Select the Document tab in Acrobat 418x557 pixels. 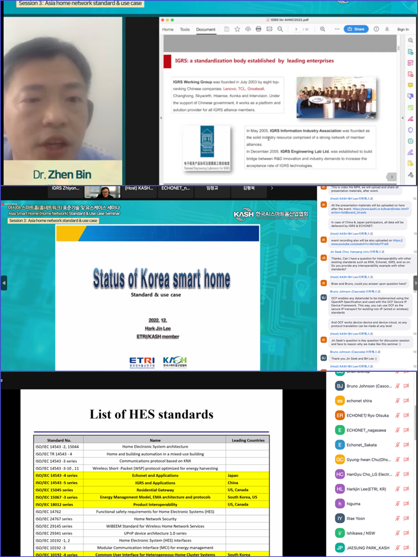point(206,29)
